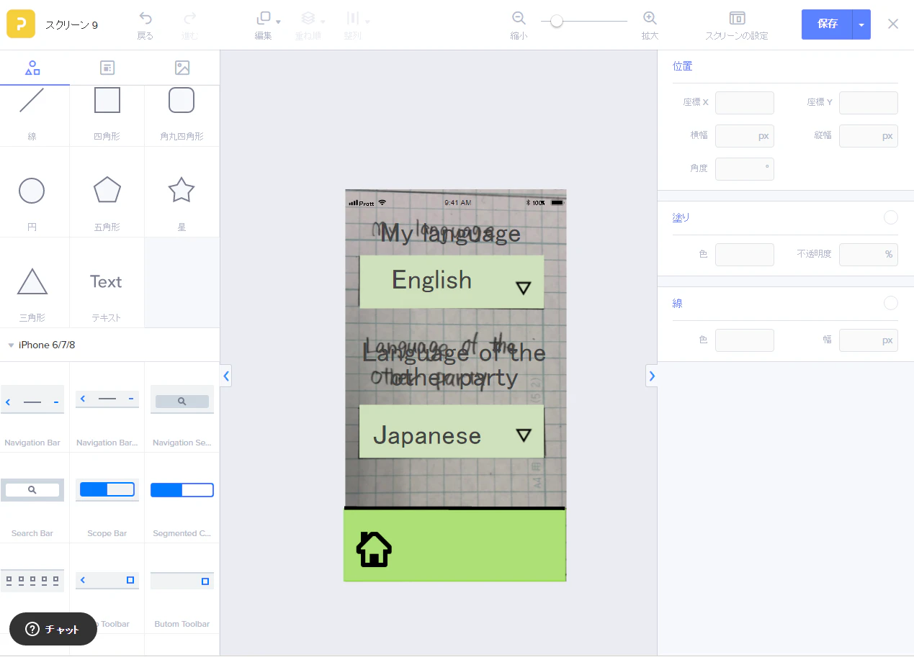
Task: Click the 位置 section header
Action: coord(682,66)
